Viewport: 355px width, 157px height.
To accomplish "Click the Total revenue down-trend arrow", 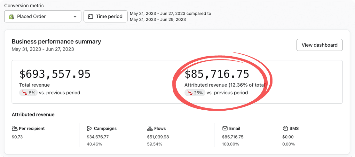I will click(x=24, y=93).
